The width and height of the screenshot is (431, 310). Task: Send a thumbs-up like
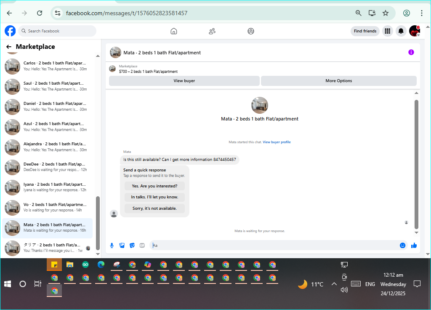(414, 246)
